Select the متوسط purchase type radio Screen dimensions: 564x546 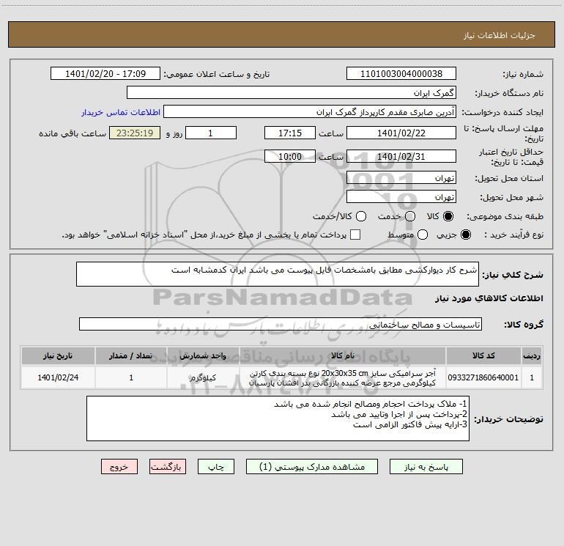pos(423,235)
